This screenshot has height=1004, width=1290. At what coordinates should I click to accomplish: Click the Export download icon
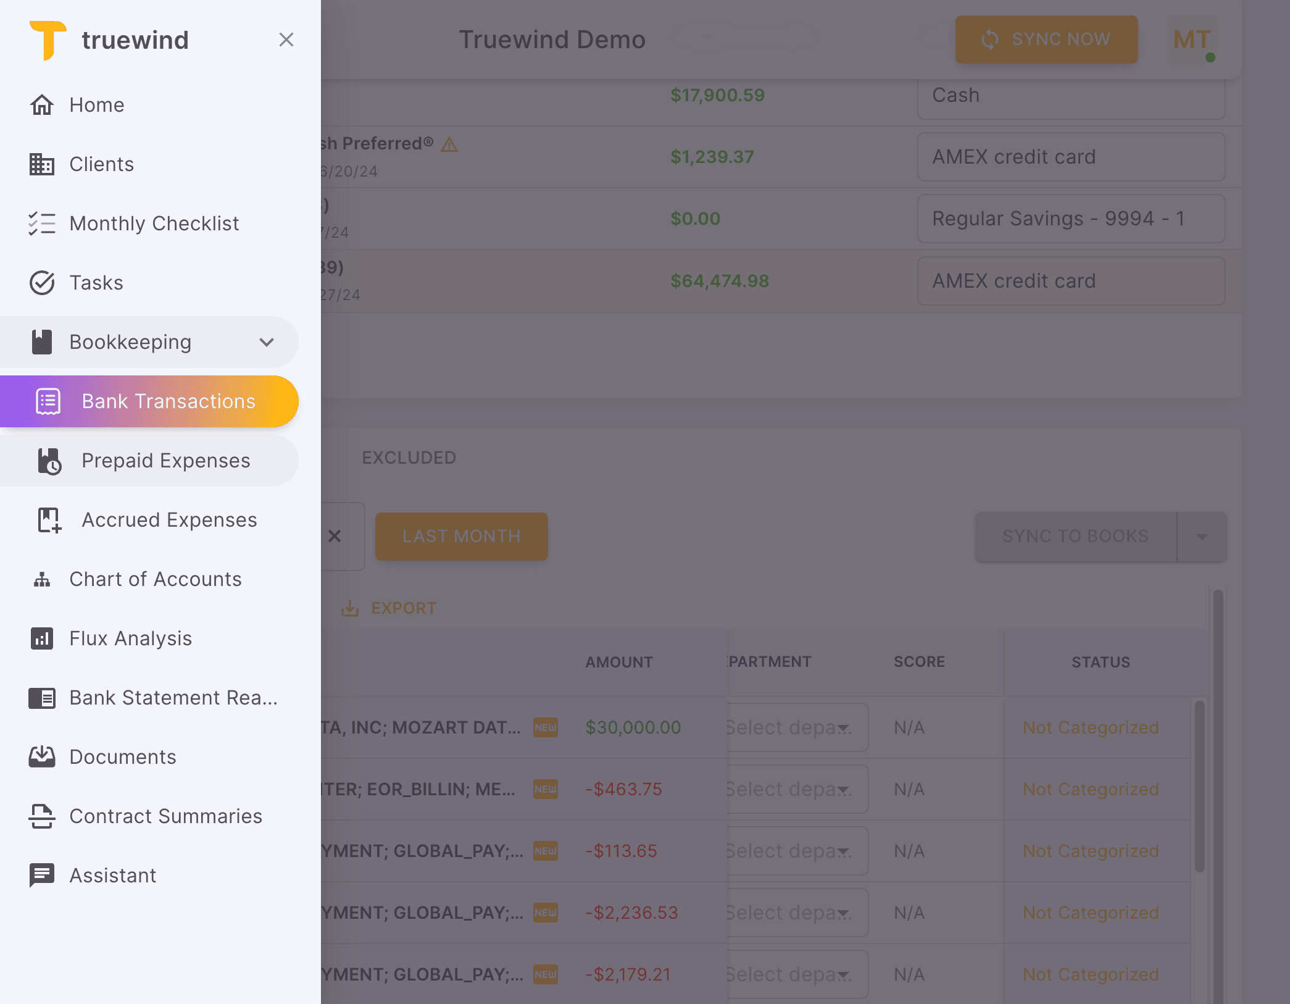point(351,608)
